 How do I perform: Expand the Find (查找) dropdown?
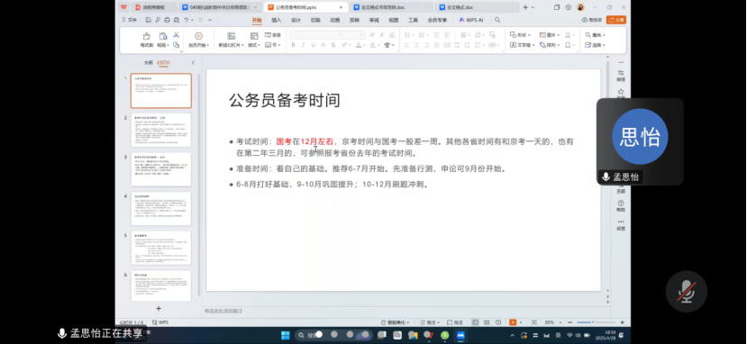(x=595, y=35)
